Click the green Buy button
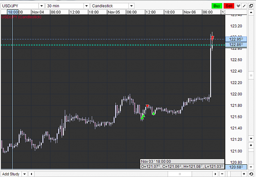 point(217,6)
